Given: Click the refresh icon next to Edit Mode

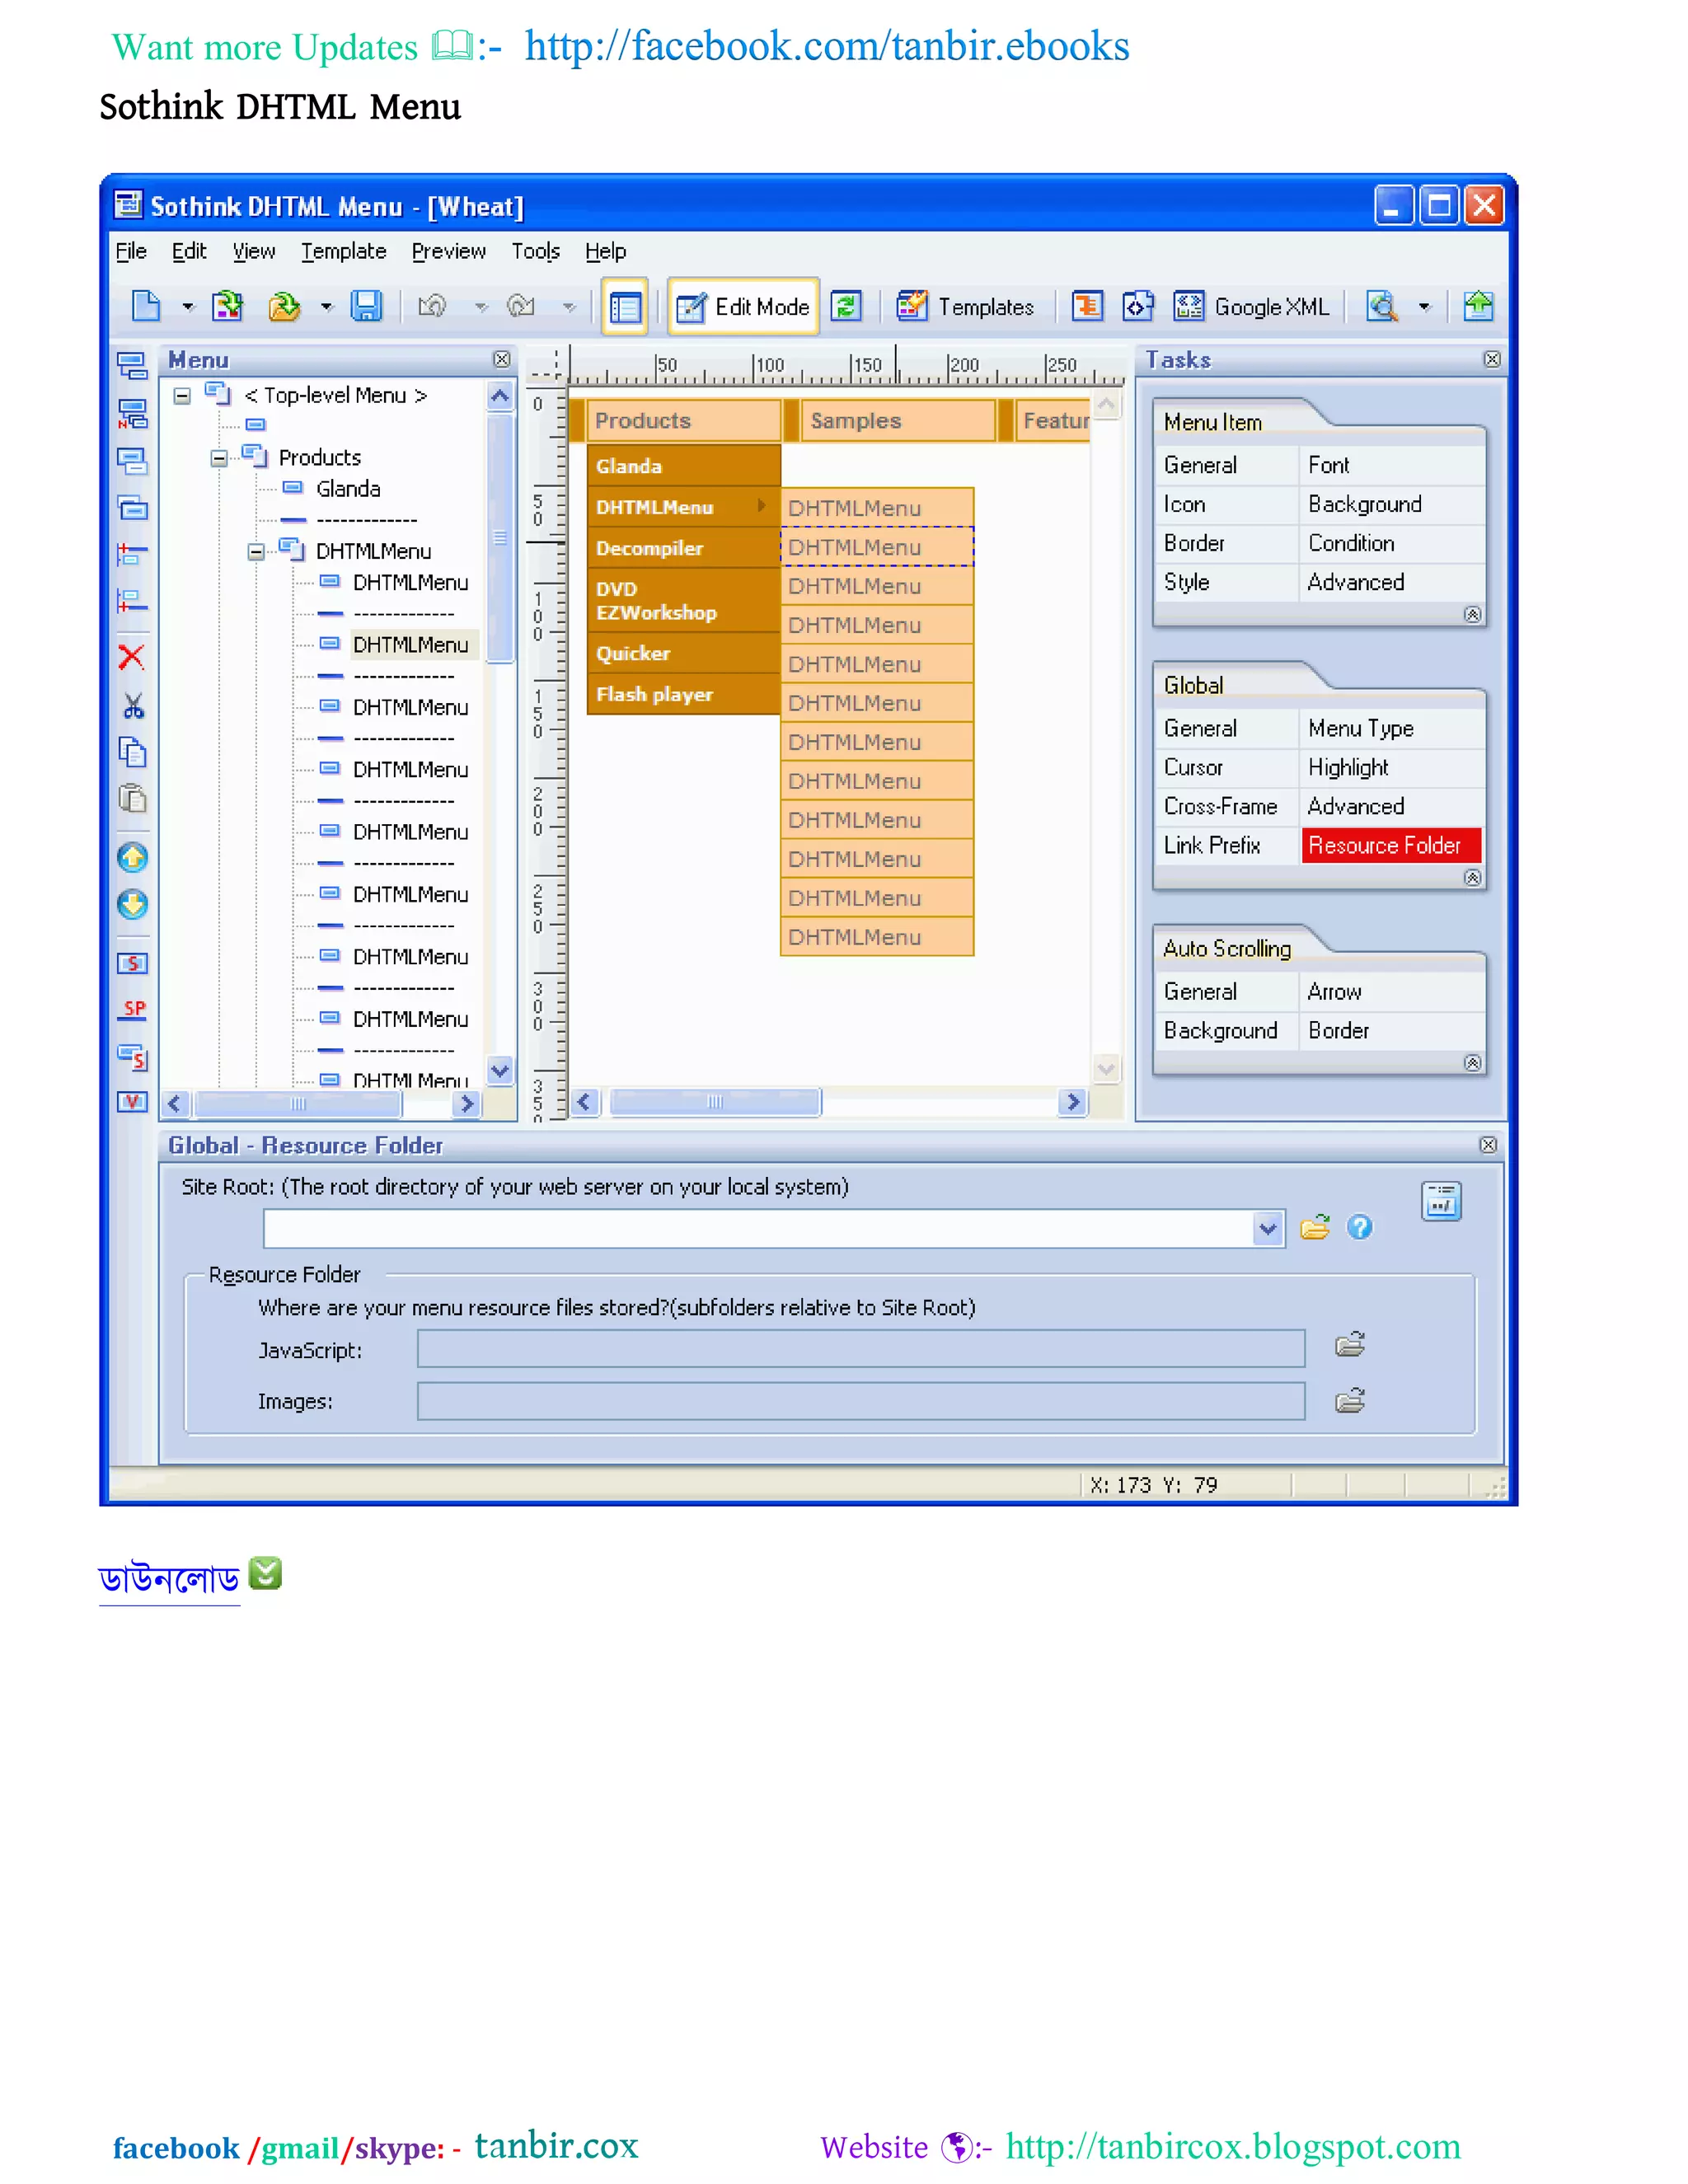Looking at the screenshot, I should 846,306.
